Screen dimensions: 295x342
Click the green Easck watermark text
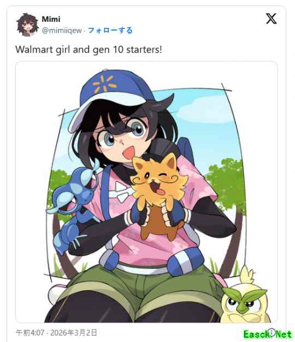[x=267, y=334]
